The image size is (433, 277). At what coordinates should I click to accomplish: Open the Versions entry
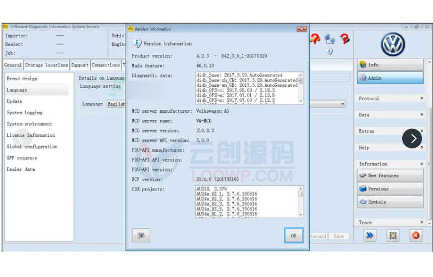[x=390, y=189]
